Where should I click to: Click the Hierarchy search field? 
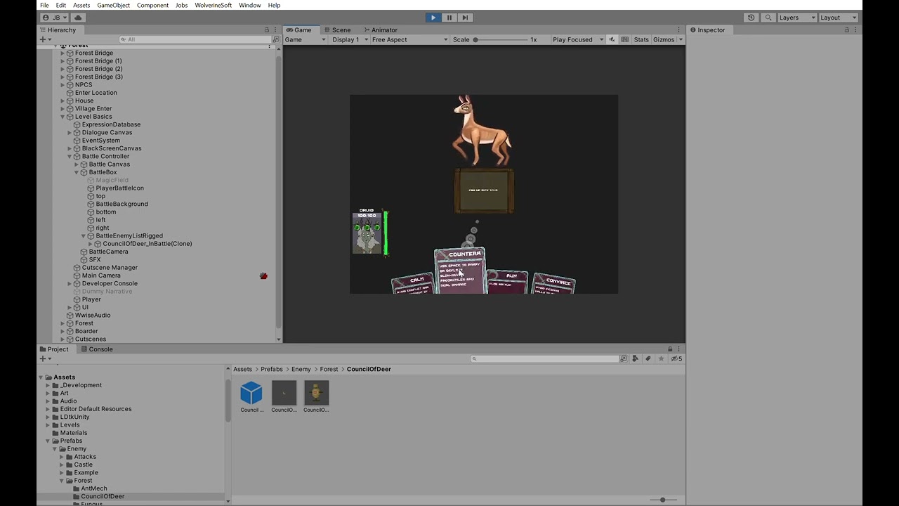click(x=195, y=39)
